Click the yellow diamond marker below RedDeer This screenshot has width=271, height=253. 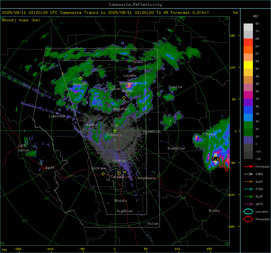click(x=124, y=98)
